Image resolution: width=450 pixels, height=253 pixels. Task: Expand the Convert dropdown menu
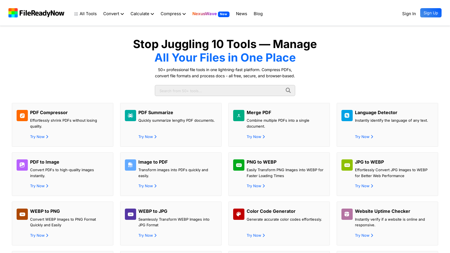[x=113, y=14]
